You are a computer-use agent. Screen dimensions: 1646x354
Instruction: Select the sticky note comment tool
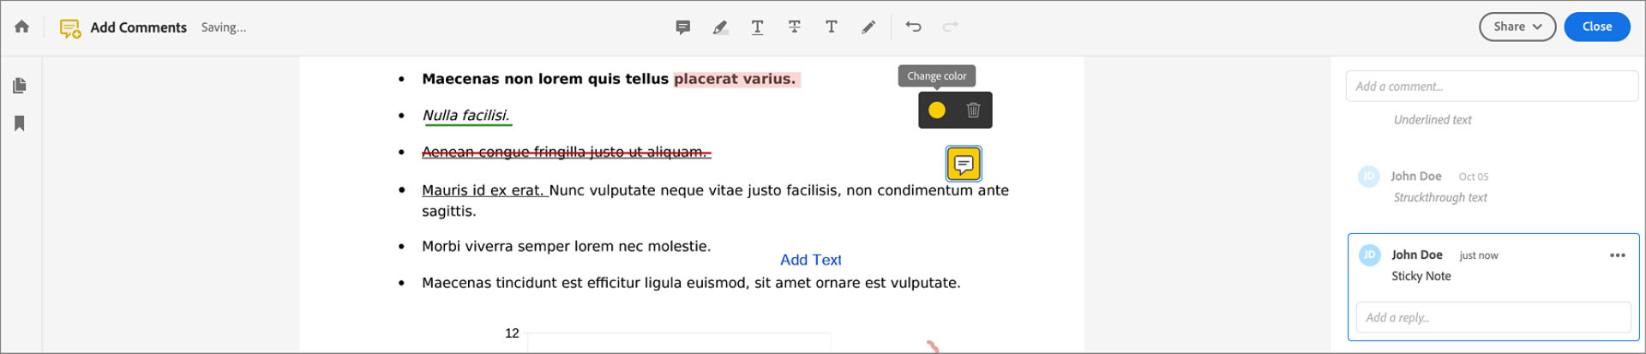(x=683, y=27)
